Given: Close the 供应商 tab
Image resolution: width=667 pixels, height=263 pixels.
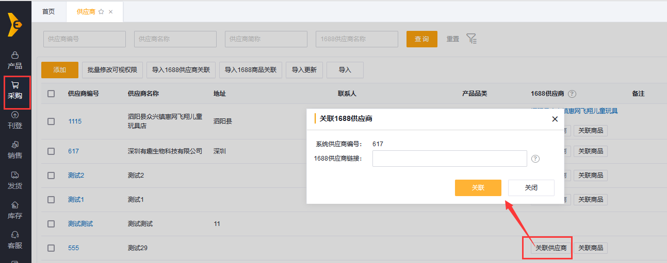Looking at the screenshot, I should pyautogui.click(x=111, y=12).
